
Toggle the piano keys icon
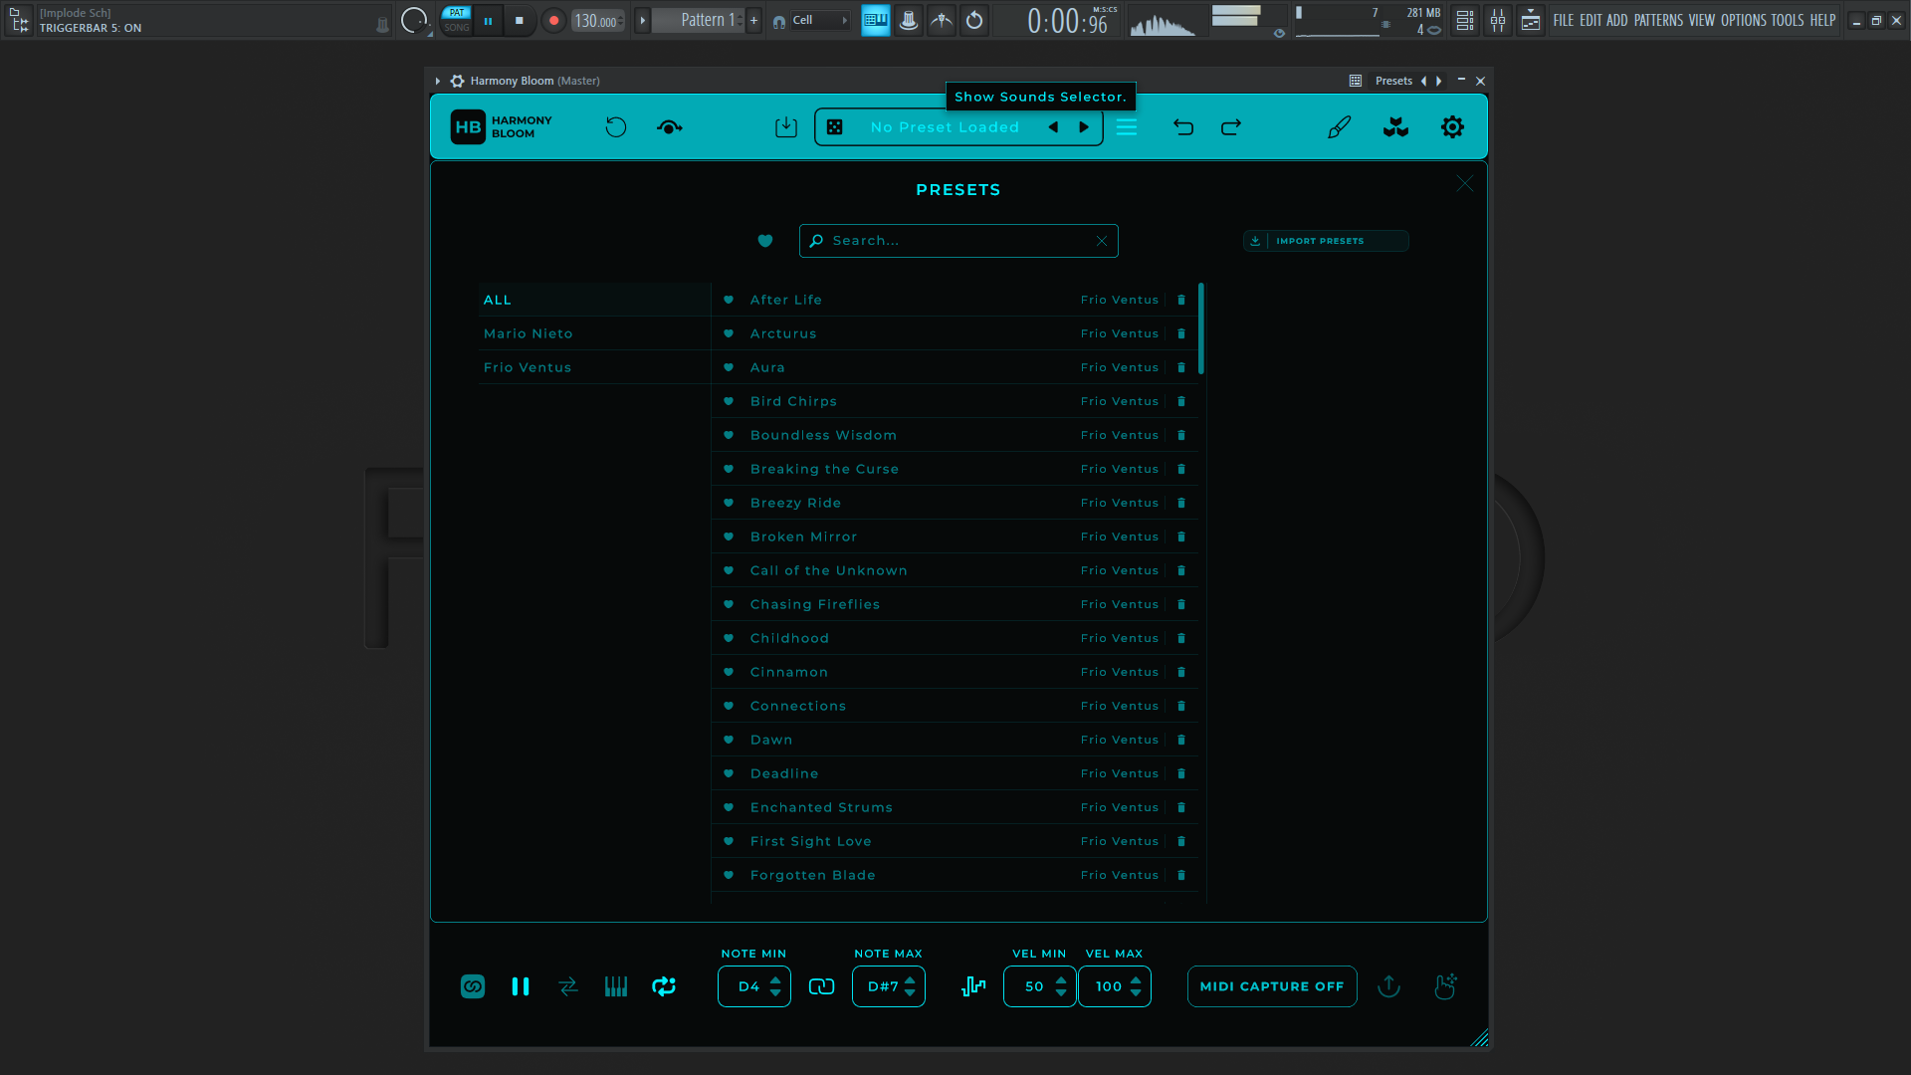click(616, 986)
